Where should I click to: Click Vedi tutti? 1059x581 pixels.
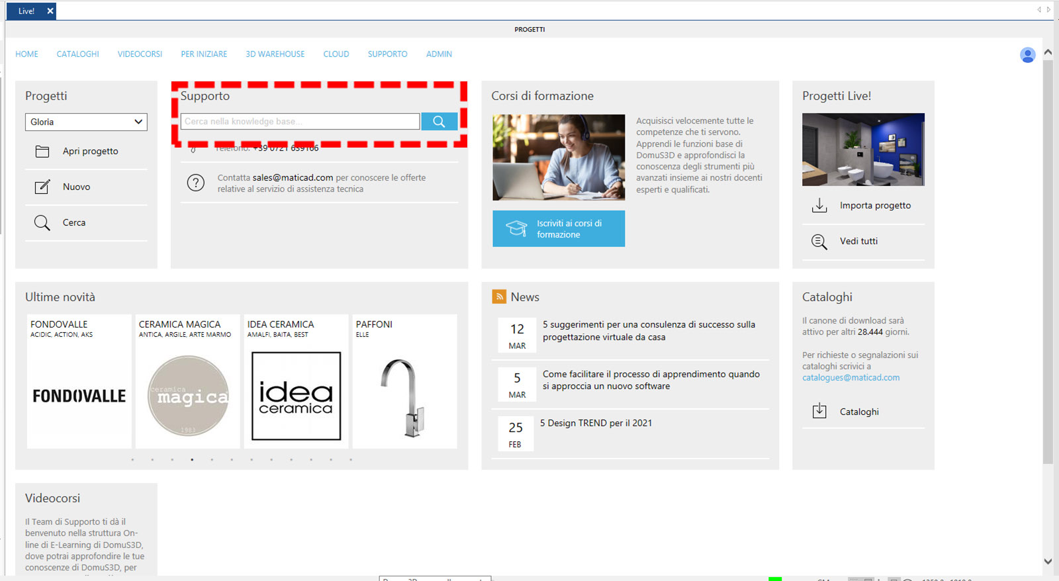858,242
